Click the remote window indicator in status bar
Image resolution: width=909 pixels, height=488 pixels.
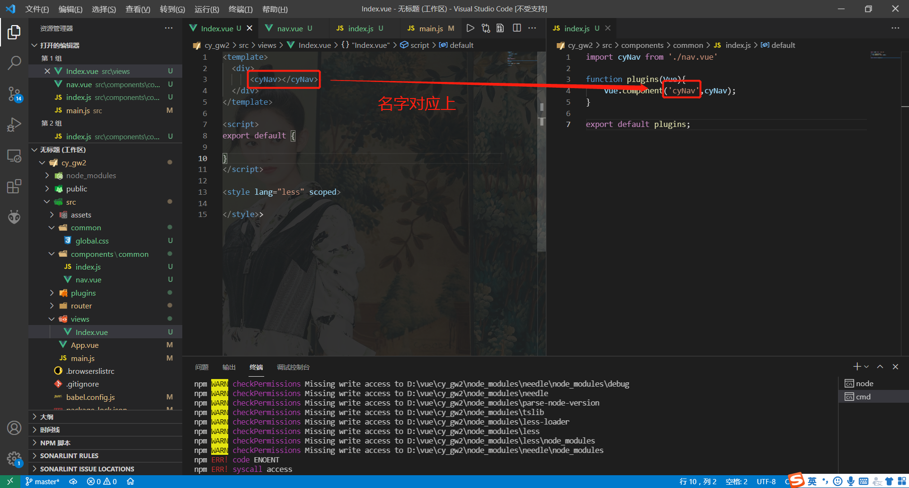pos(10,481)
